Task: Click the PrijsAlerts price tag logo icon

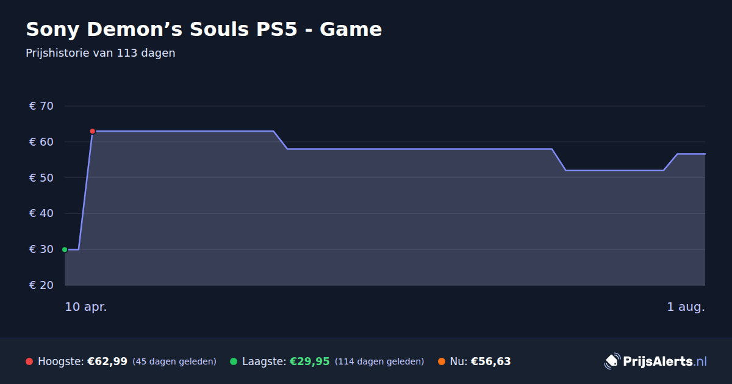Action: (x=612, y=361)
